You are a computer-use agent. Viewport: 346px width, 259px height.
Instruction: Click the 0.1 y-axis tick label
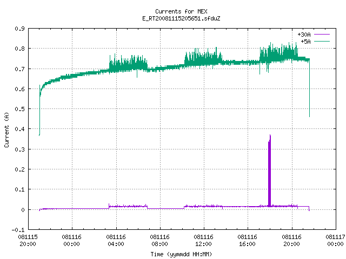[x=19, y=189]
